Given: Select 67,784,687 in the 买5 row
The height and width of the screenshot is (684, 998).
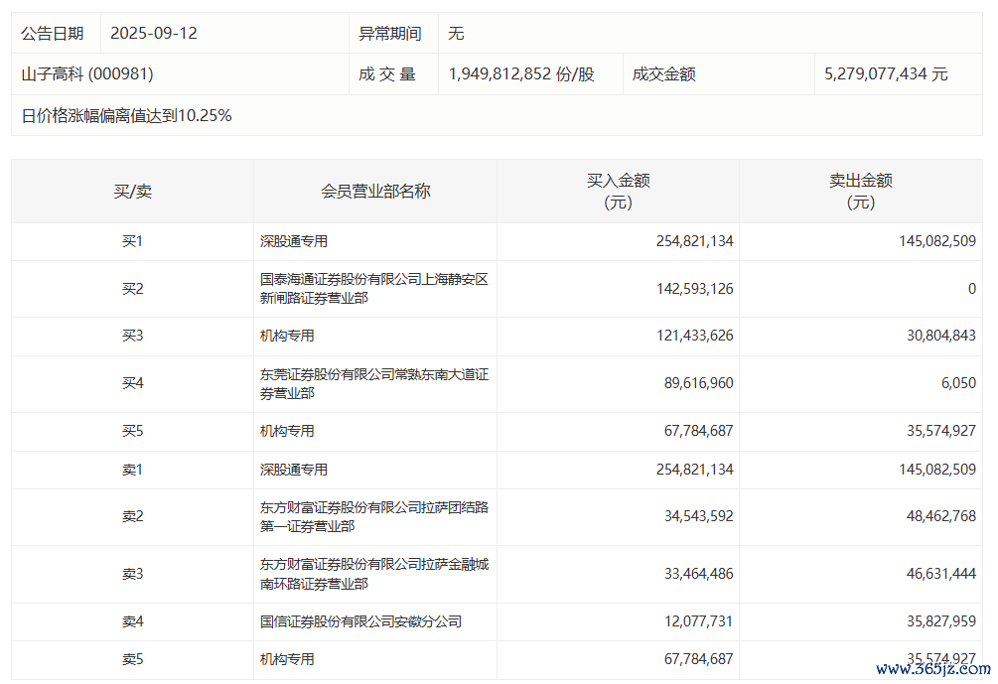Looking at the screenshot, I should (698, 431).
